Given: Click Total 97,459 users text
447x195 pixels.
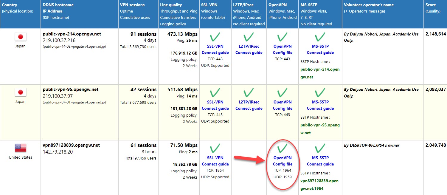Looking at the screenshot, I should tap(141, 158).
